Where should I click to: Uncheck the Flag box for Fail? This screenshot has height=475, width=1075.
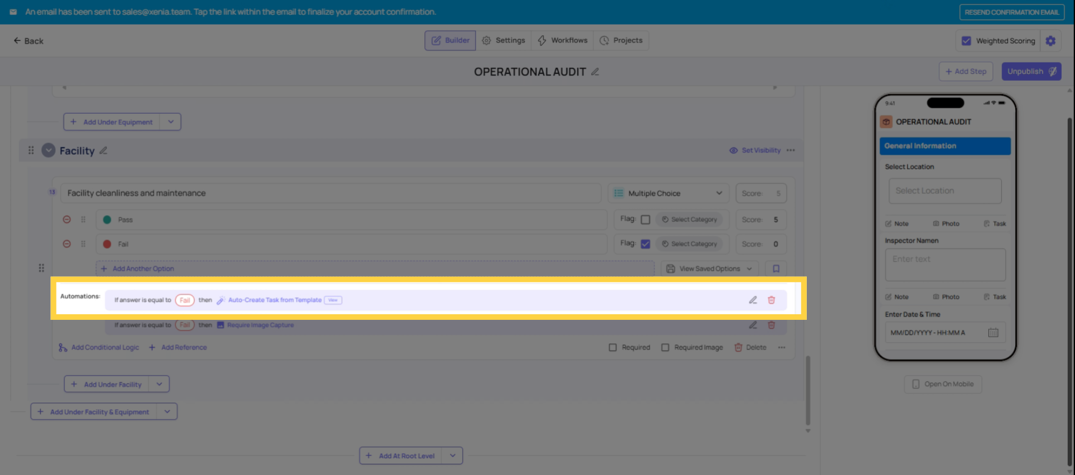tap(646, 244)
